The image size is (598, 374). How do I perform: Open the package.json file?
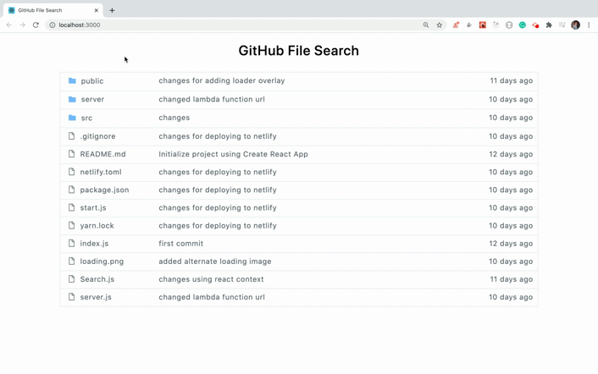coord(104,190)
